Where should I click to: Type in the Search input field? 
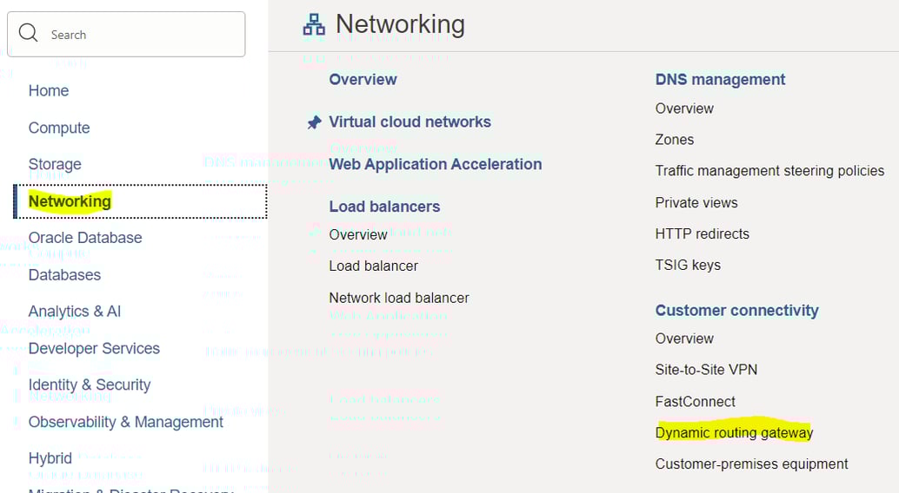pos(139,35)
